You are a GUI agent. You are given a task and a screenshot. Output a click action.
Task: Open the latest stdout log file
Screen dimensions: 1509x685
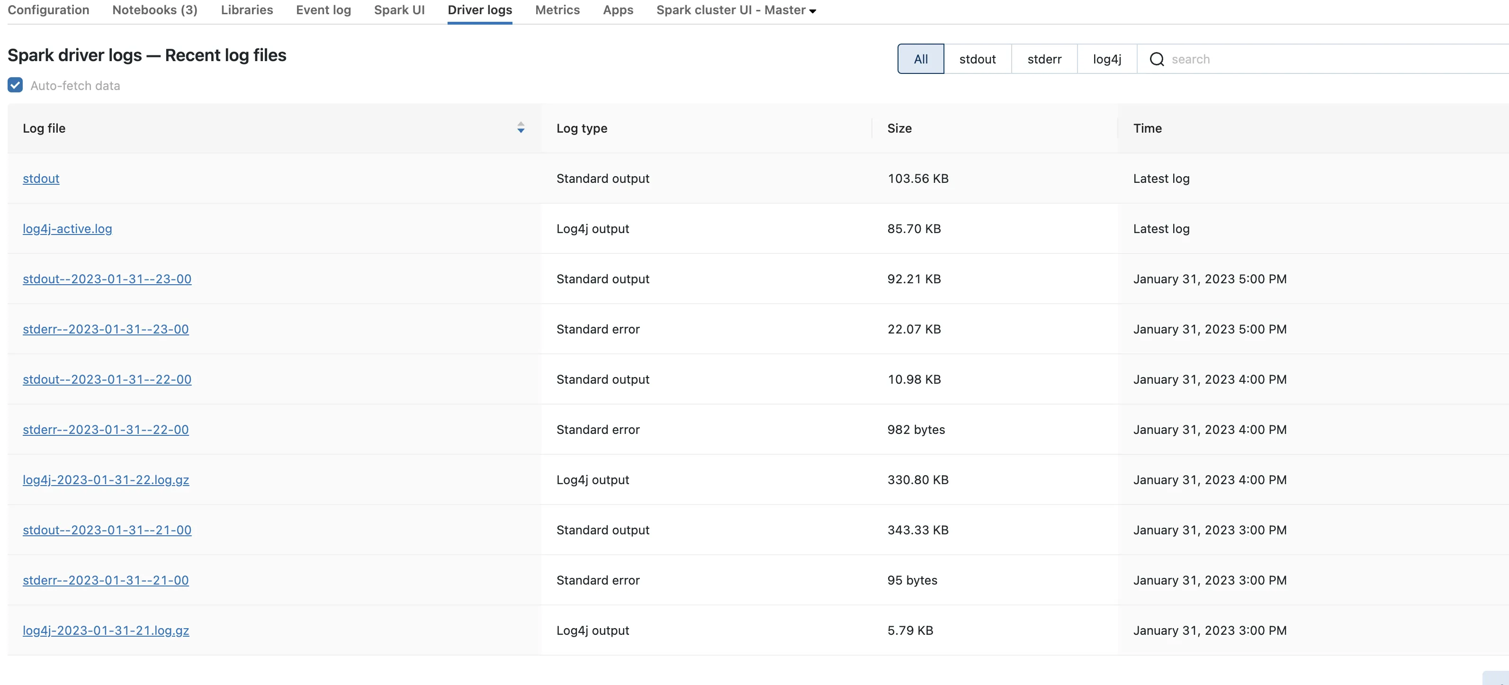coord(41,179)
